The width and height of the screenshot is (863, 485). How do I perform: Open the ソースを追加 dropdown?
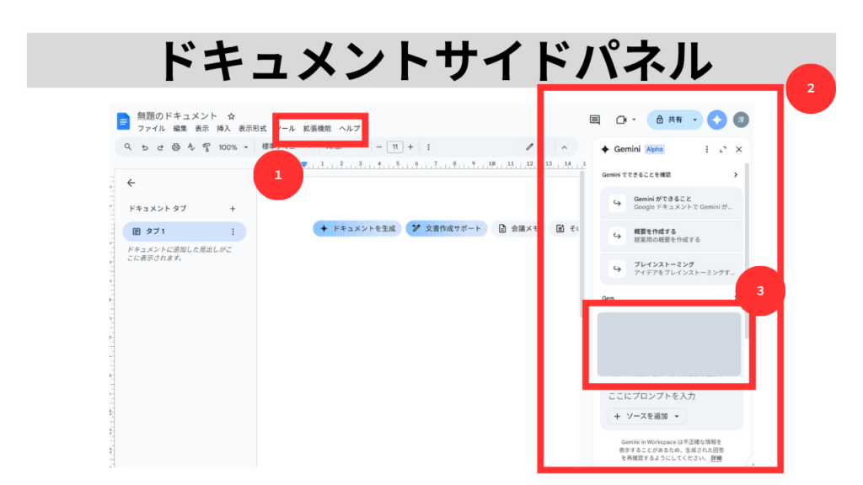646,417
